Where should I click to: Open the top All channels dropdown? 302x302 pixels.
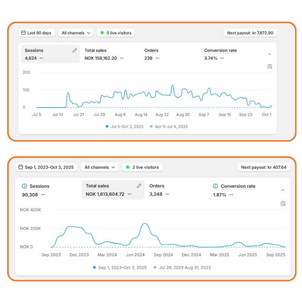click(75, 33)
